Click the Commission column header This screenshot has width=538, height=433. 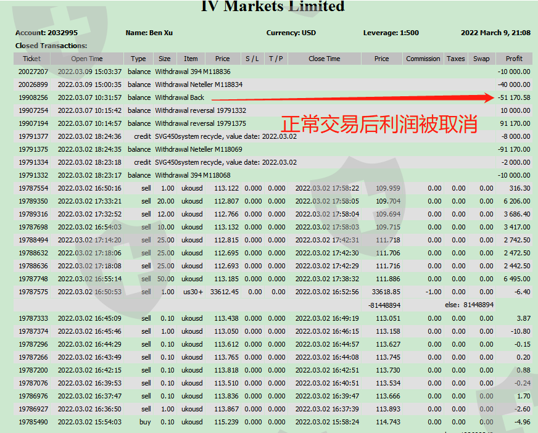click(423, 59)
